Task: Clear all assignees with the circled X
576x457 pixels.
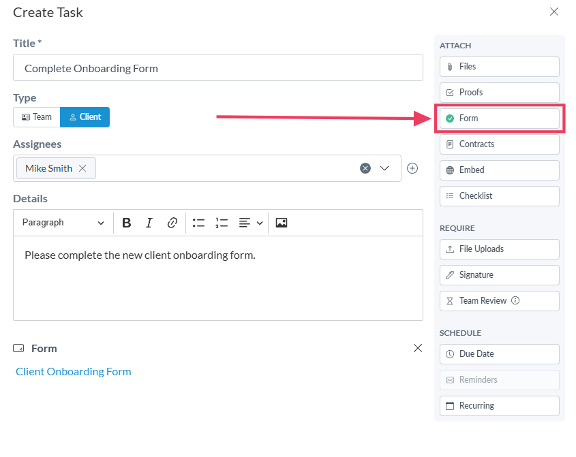Action: pyautogui.click(x=365, y=168)
